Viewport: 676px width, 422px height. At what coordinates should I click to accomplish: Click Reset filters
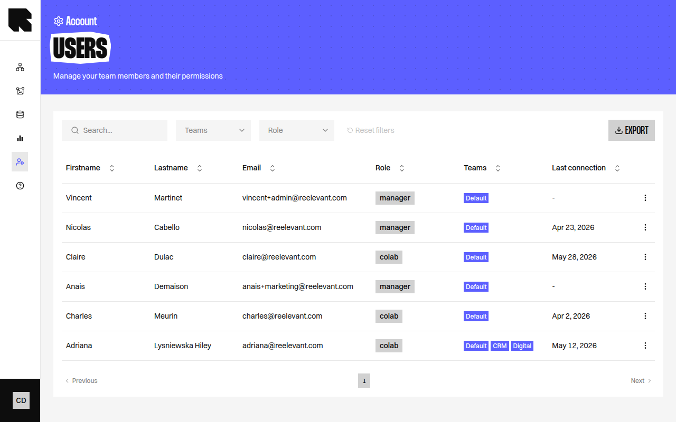tap(371, 130)
